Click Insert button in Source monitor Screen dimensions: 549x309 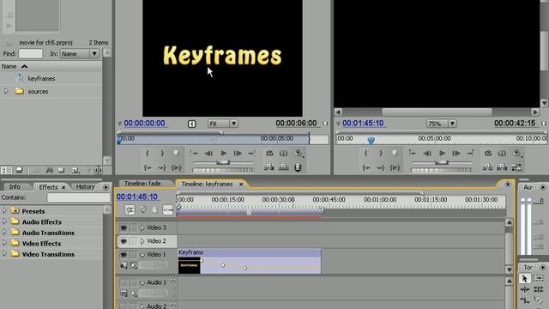tap(269, 167)
